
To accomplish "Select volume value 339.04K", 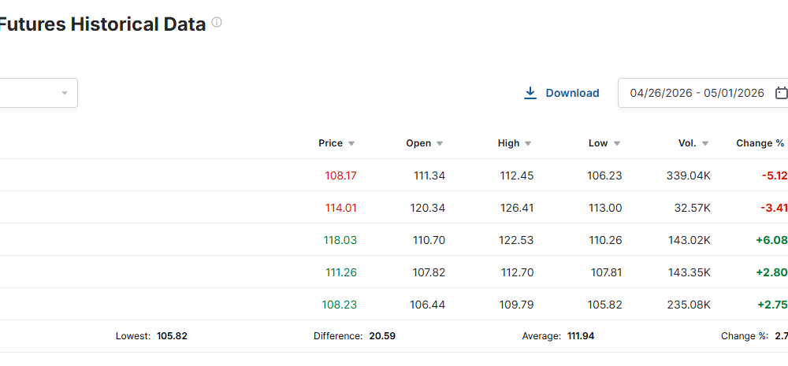I will (689, 176).
